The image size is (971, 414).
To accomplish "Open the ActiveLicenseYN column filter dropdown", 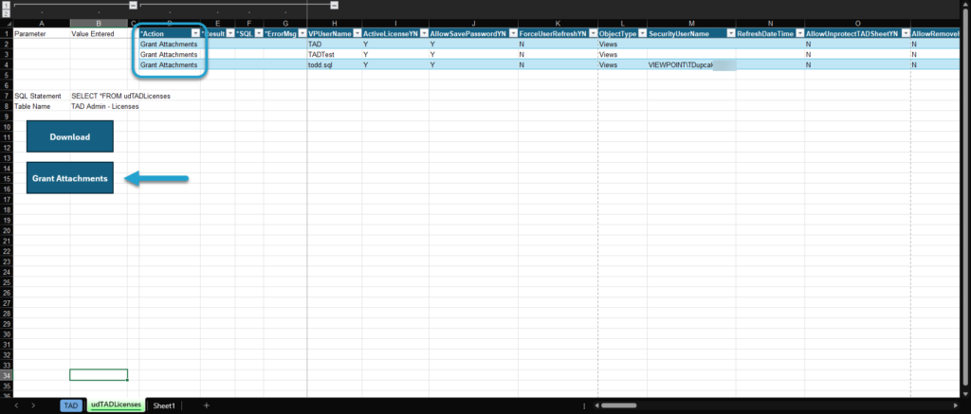I will point(424,33).
